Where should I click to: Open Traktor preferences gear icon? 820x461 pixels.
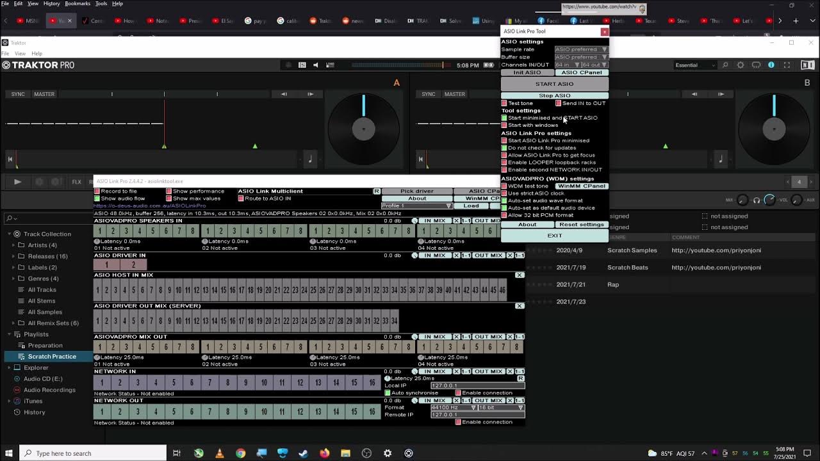(741, 65)
